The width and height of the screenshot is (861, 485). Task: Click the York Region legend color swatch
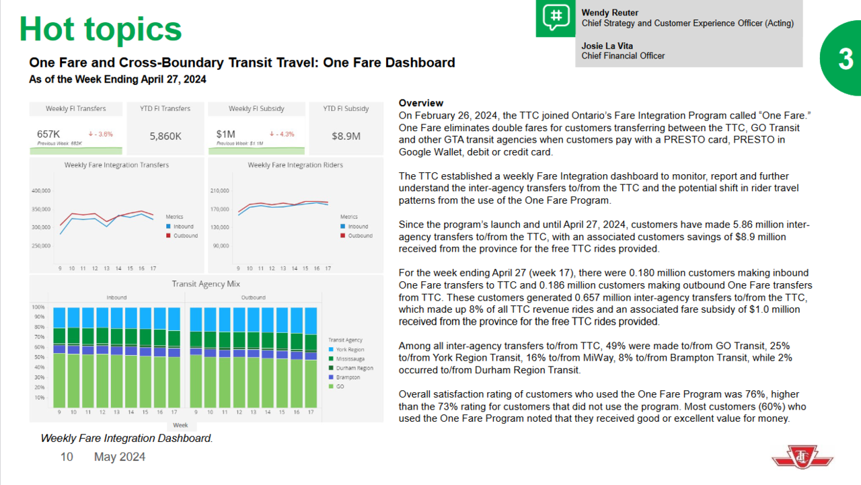[330, 350]
